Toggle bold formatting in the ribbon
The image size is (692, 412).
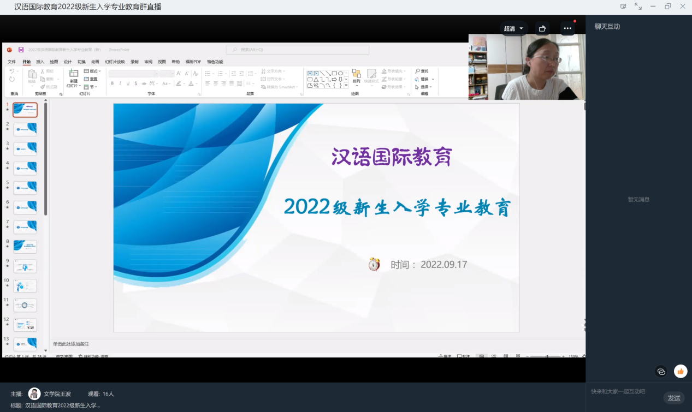click(113, 83)
